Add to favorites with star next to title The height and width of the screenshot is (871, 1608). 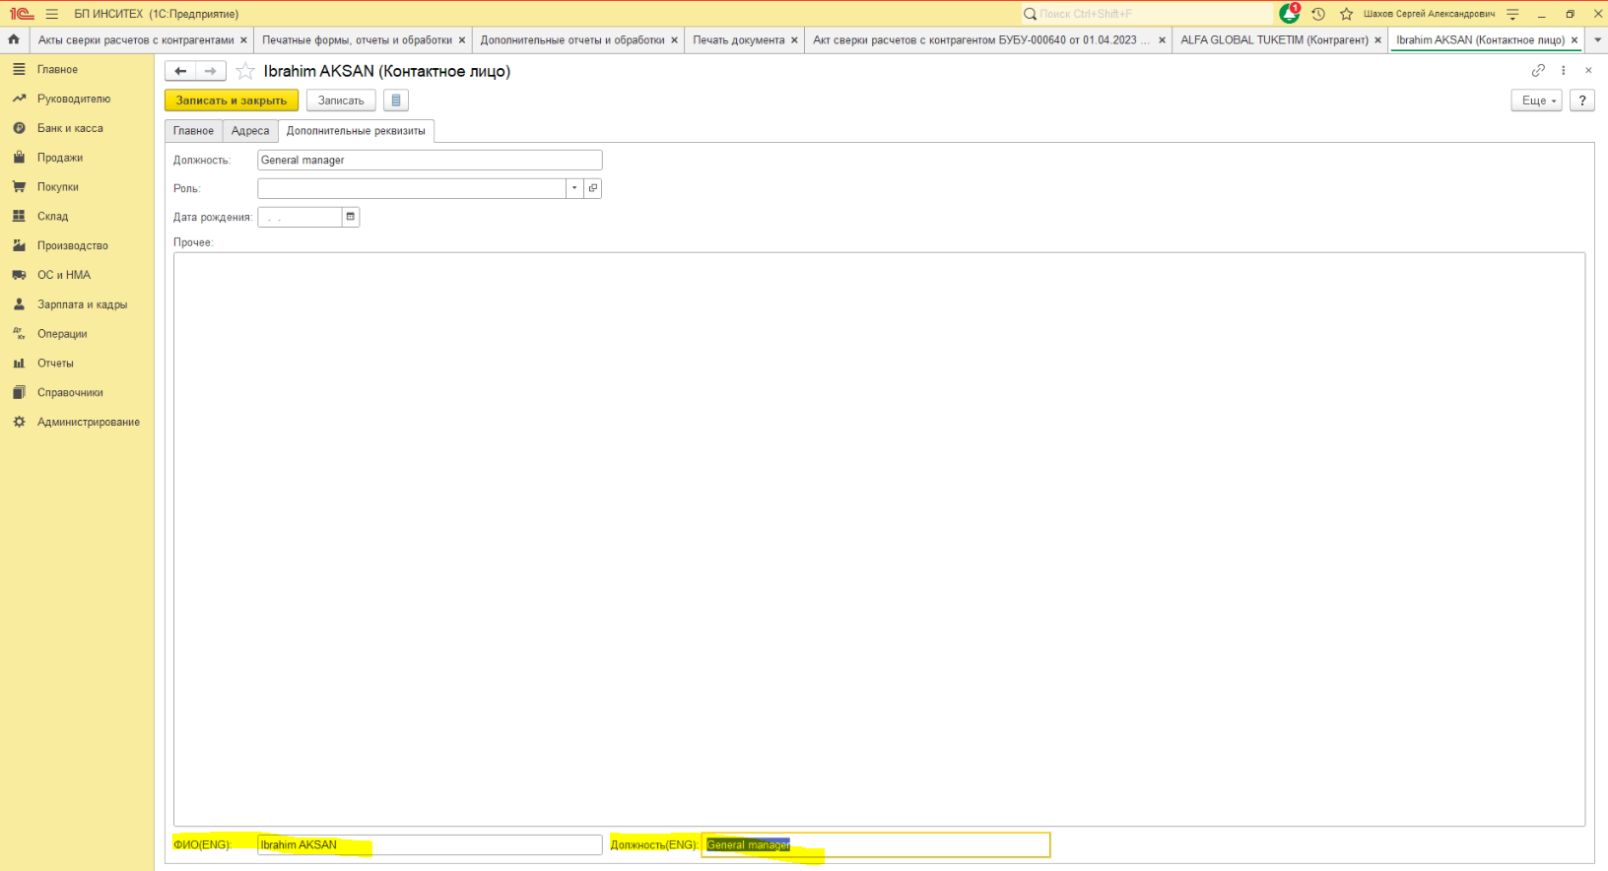click(x=245, y=71)
